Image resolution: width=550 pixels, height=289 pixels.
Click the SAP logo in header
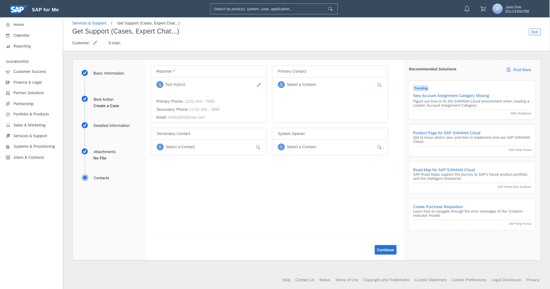pyautogui.click(x=19, y=9)
